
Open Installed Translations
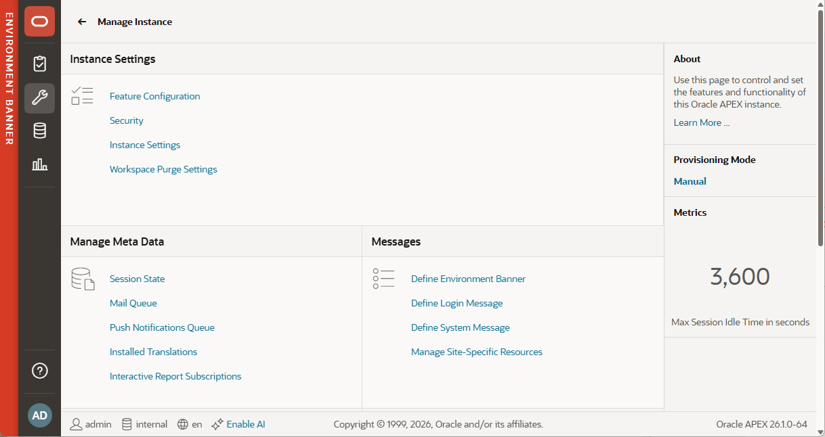point(154,352)
